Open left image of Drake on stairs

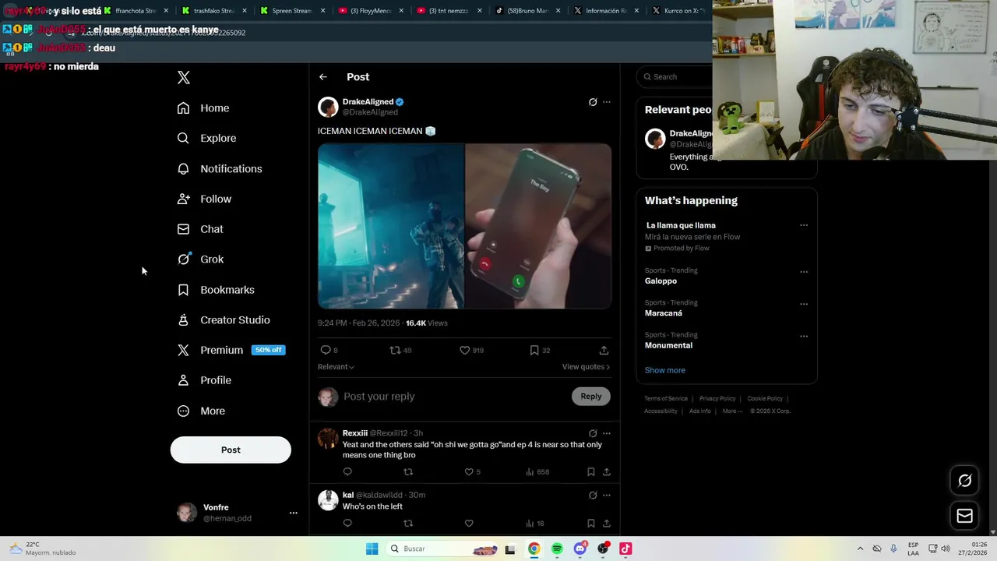pyautogui.click(x=391, y=226)
